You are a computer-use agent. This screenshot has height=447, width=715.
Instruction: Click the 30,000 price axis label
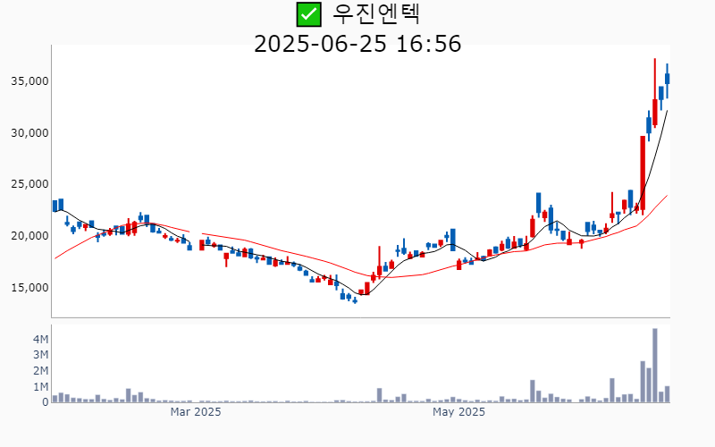[30, 133]
